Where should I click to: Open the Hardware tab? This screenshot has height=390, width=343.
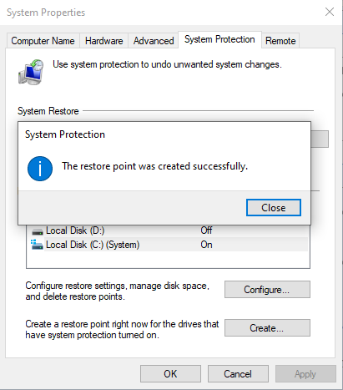103,41
